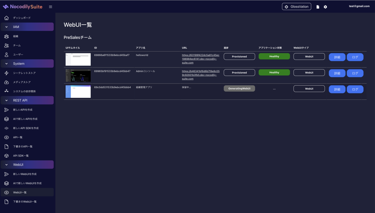This screenshot has width=375, height=213.
Task: Click the 進捗 column header
Action: (x=226, y=48)
